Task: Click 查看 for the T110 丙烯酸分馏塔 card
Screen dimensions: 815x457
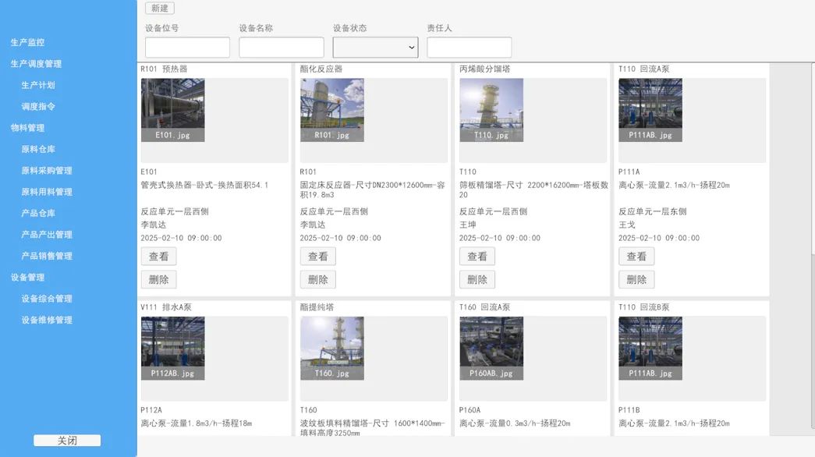Action: pyautogui.click(x=477, y=257)
